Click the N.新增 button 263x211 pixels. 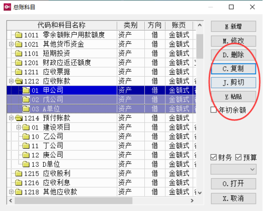(x=234, y=26)
